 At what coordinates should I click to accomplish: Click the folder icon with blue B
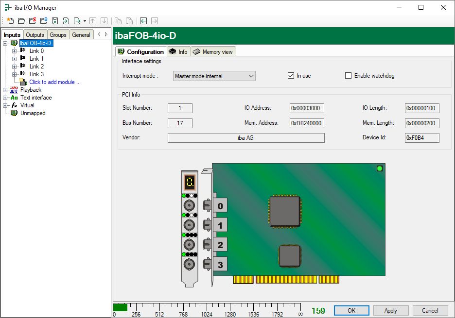click(44, 21)
